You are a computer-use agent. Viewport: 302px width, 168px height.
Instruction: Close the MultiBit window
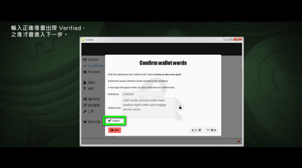(238, 39)
